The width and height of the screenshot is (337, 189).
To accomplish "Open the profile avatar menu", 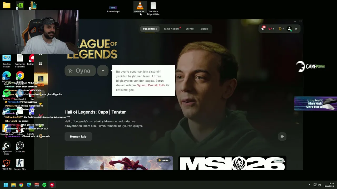I will coord(289,29).
